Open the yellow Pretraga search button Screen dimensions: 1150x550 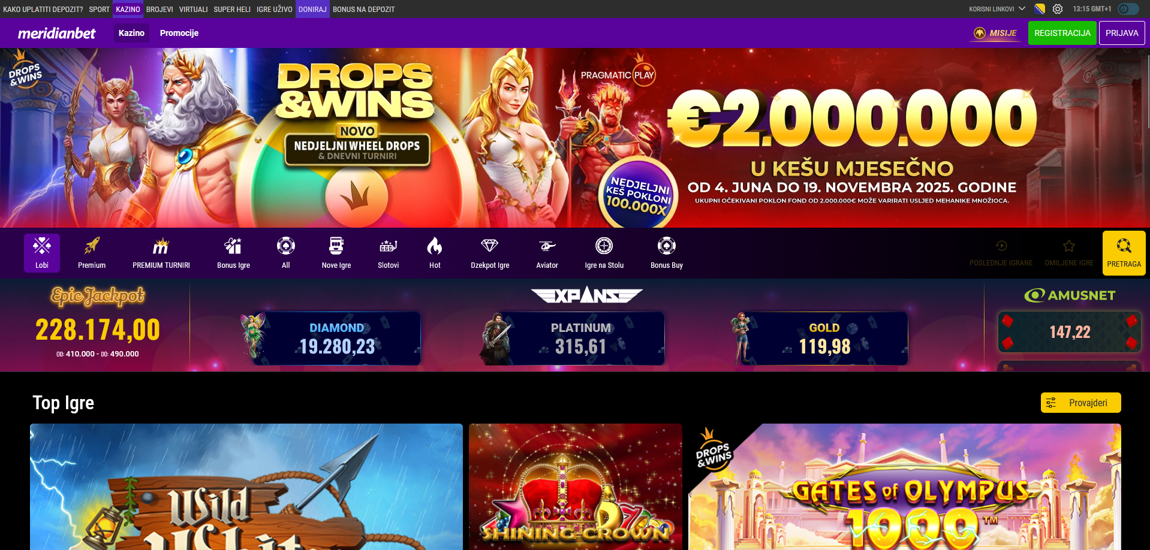(1124, 253)
